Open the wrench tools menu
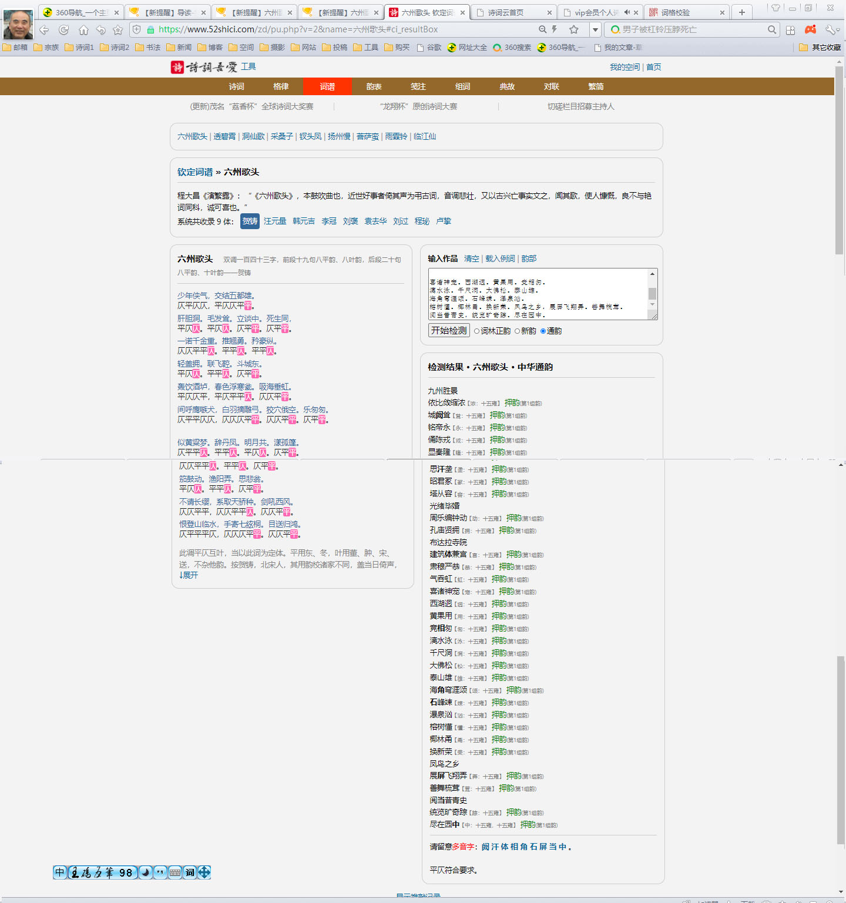 point(831,29)
